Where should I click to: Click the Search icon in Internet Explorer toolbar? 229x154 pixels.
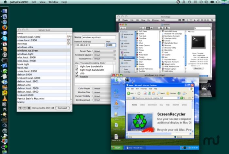pos(161,93)
